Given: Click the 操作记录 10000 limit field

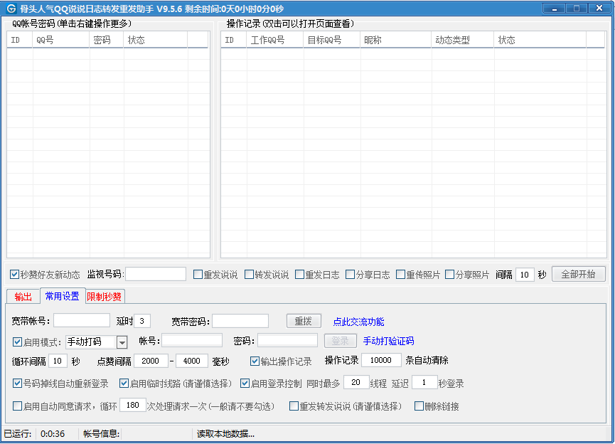Looking at the screenshot, I should click(x=381, y=359).
